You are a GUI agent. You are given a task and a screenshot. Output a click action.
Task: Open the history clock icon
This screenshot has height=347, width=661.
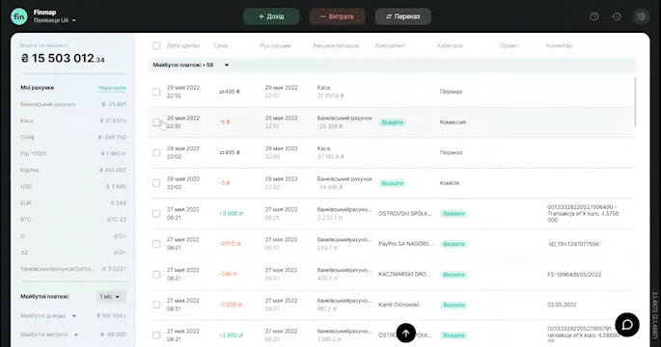617,16
